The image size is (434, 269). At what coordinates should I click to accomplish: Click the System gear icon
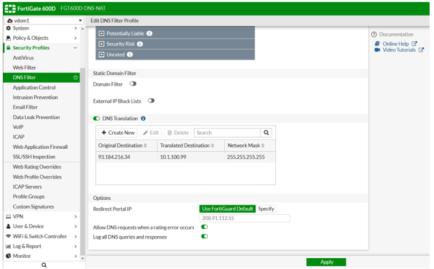[x=8, y=28]
